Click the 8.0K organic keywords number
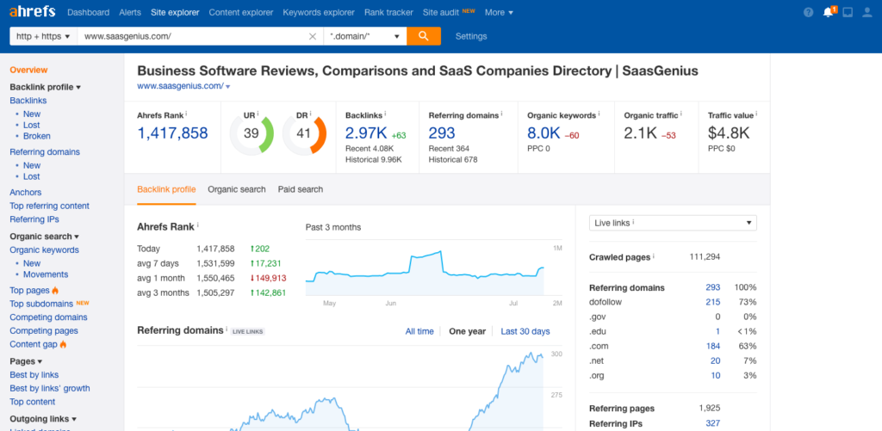882x431 pixels. (x=543, y=133)
